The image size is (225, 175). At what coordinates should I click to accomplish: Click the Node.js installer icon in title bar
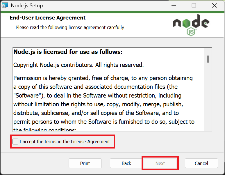click(x=5, y=5)
